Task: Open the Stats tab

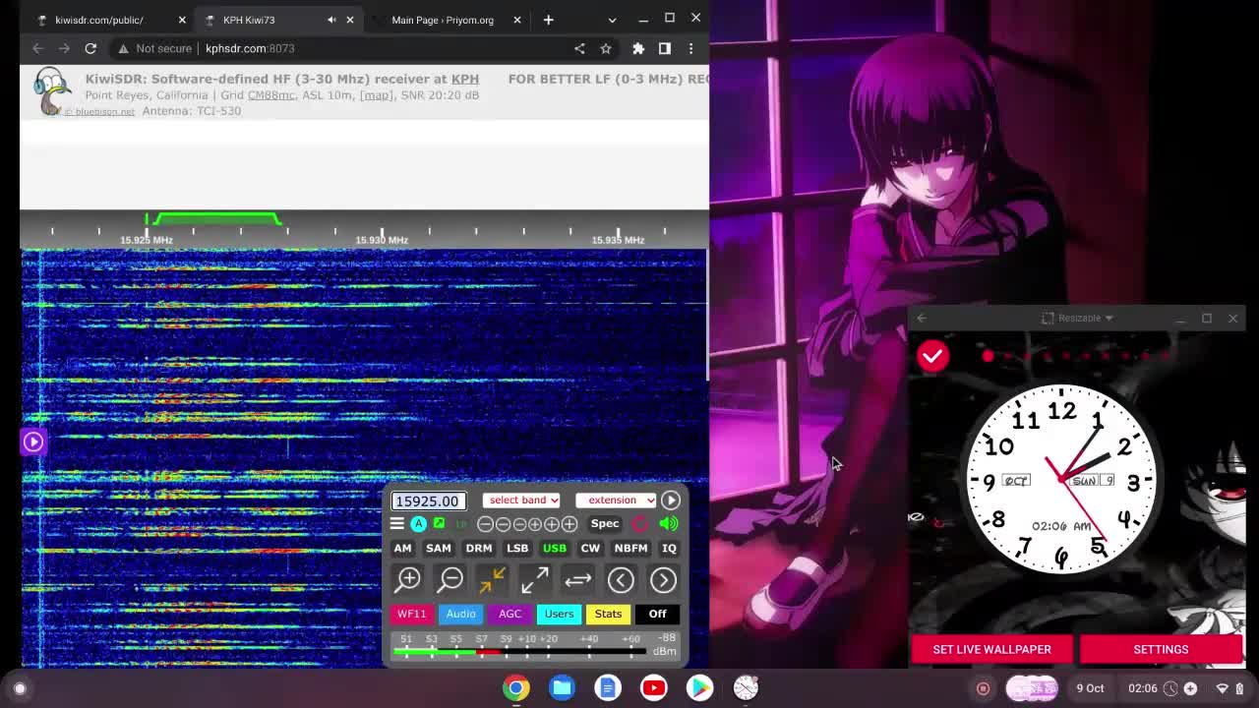Action: coord(608,614)
